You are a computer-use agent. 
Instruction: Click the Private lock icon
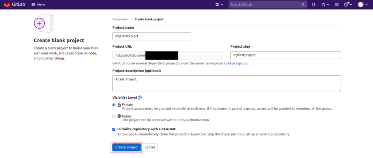(x=119, y=104)
